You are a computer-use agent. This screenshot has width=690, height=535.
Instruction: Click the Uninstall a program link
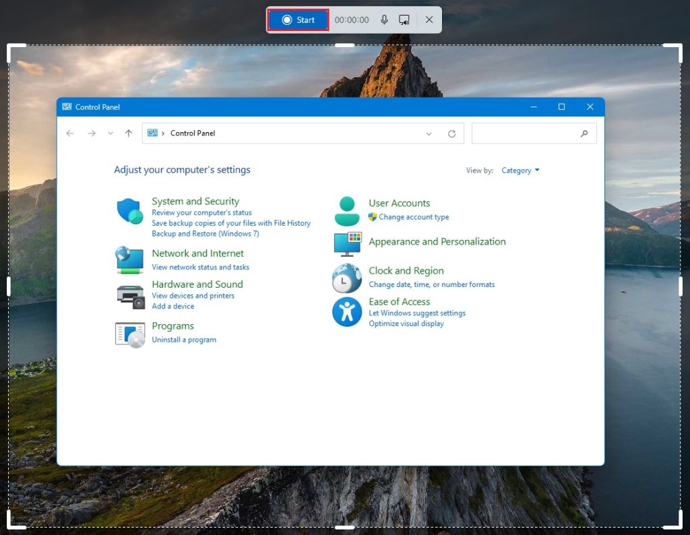pos(184,340)
